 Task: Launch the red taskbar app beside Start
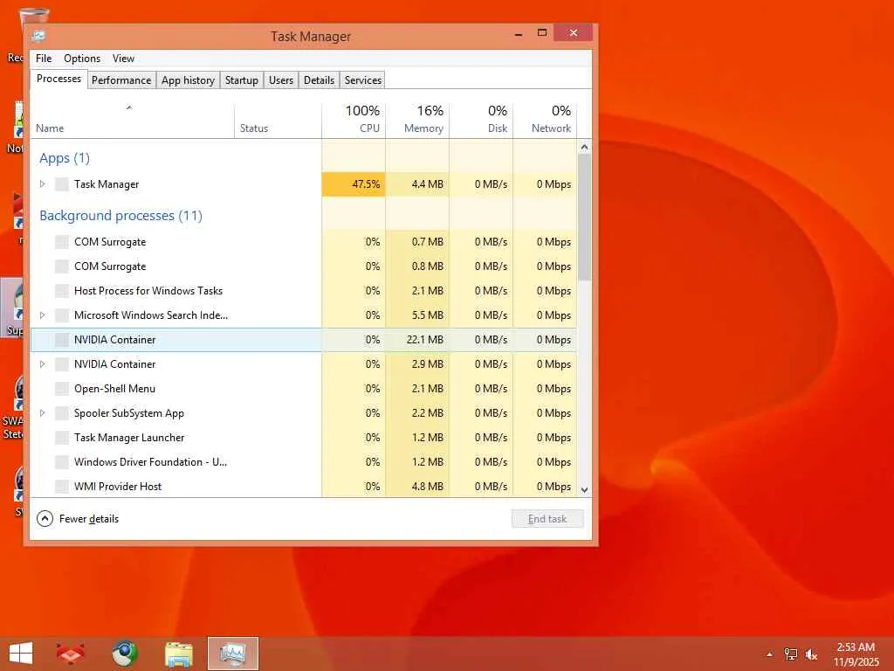click(70, 654)
